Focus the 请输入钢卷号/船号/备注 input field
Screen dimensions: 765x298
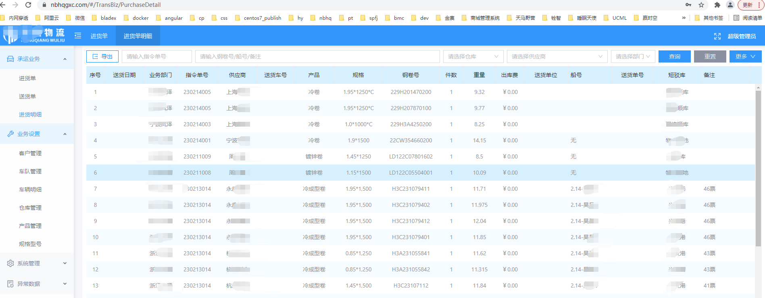point(317,56)
